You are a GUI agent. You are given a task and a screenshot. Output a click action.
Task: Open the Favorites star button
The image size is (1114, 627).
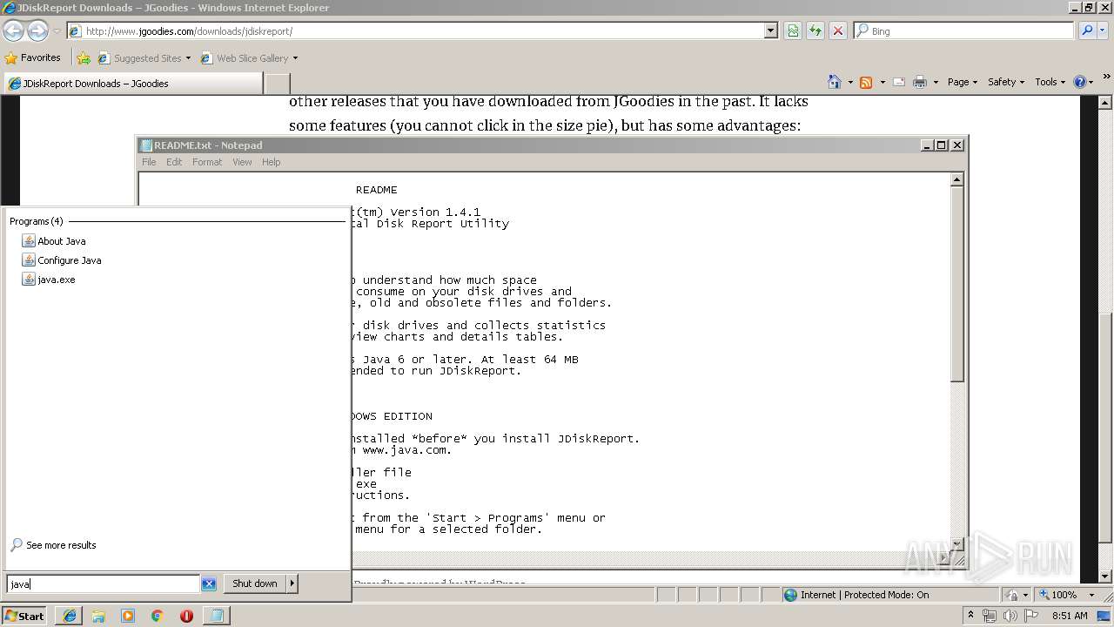click(x=11, y=57)
